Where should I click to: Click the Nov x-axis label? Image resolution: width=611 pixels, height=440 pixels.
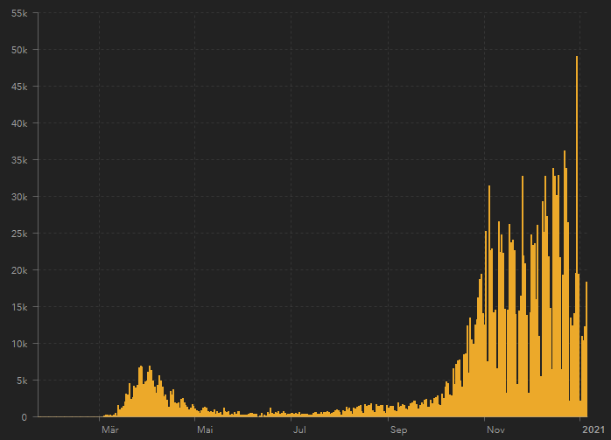495,430
